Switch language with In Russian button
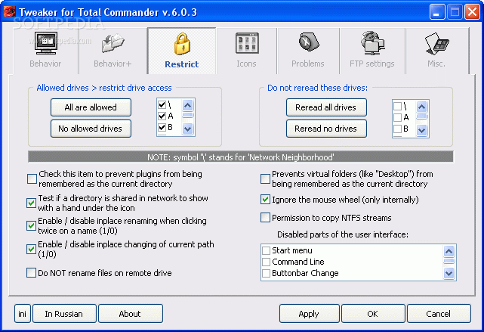This screenshot has width=484, height=332. (x=64, y=314)
